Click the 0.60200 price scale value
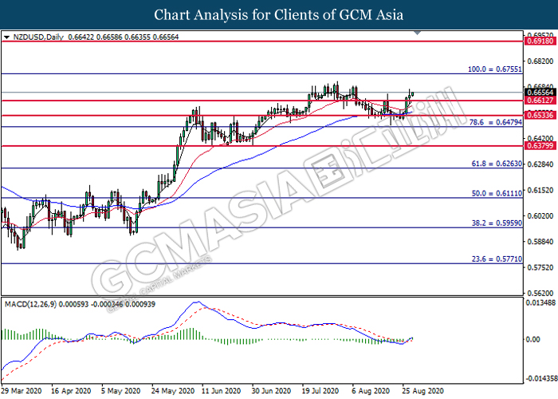Screen dimensions: 558x399 (x=540, y=216)
